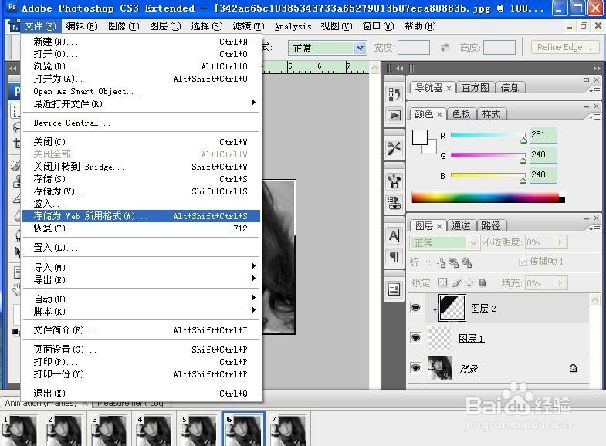Open the History panel from the dock
This screenshot has height=446, width=606.
click(394, 94)
